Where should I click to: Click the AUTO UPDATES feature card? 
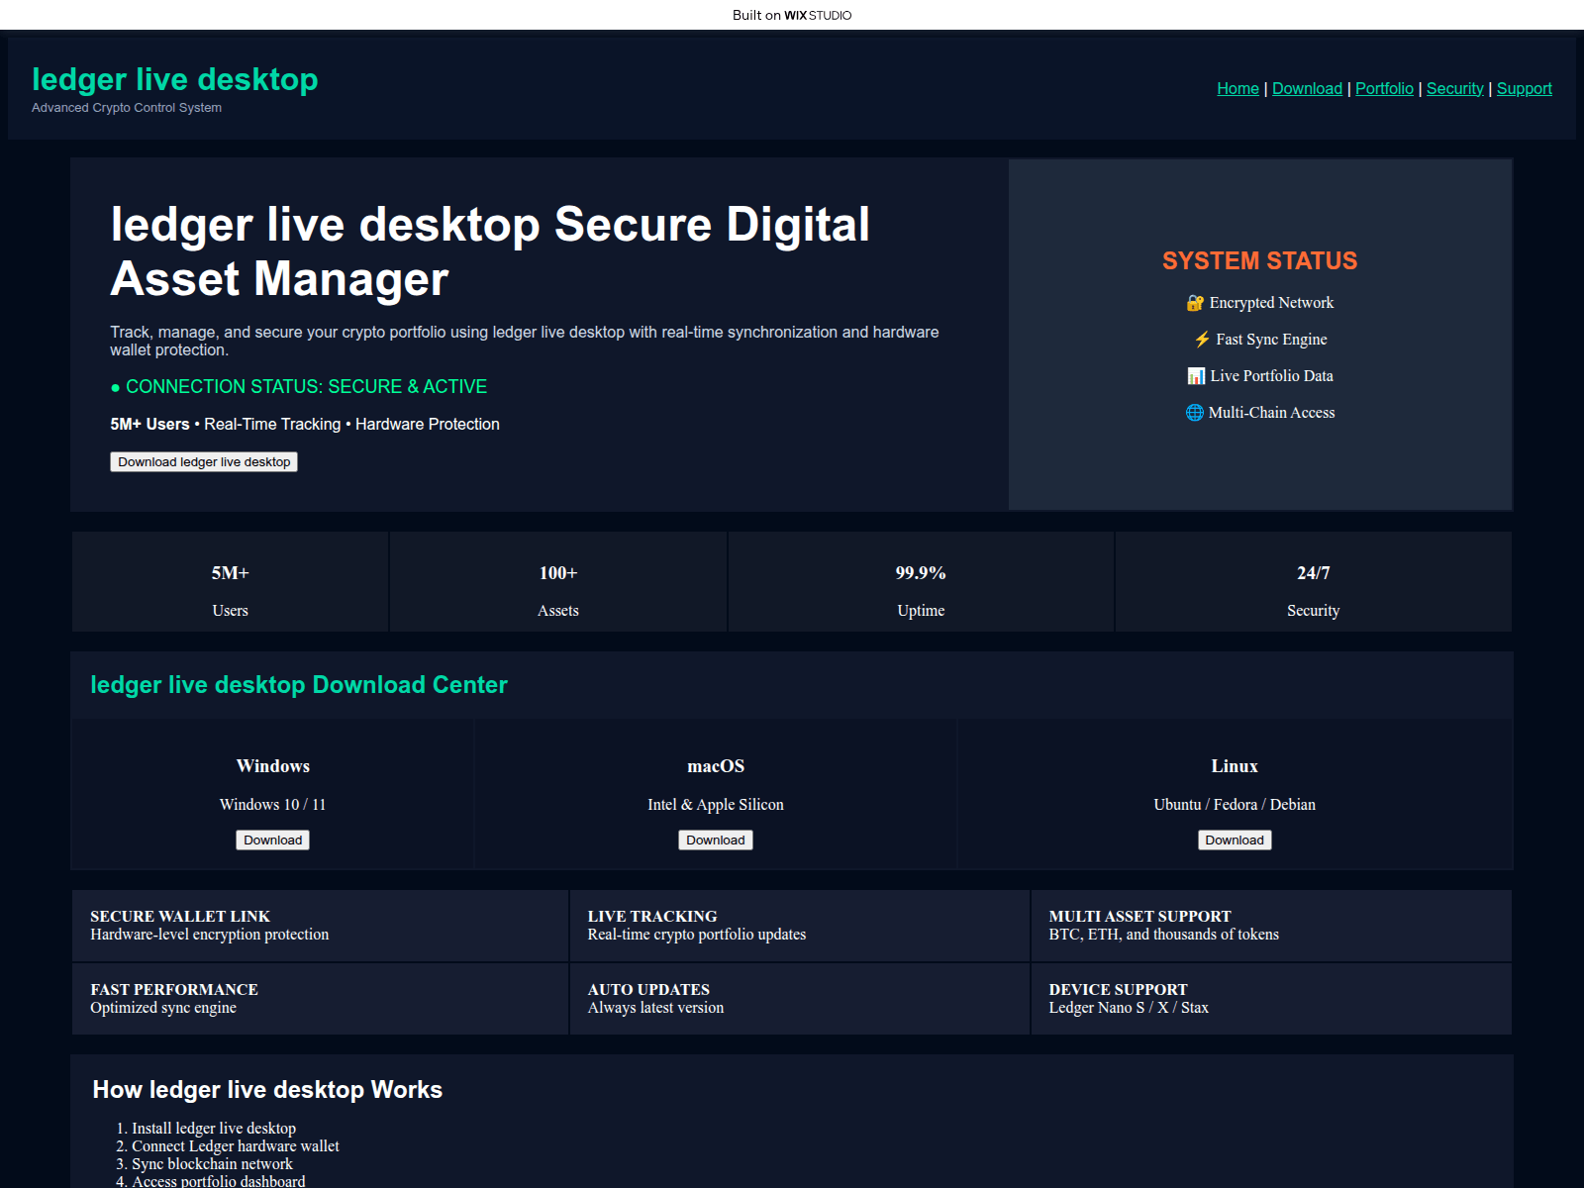[x=800, y=999]
